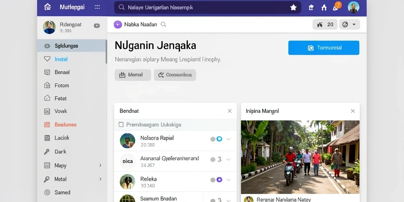Click the Releka avatar
The image size is (404, 202).
tap(127, 181)
